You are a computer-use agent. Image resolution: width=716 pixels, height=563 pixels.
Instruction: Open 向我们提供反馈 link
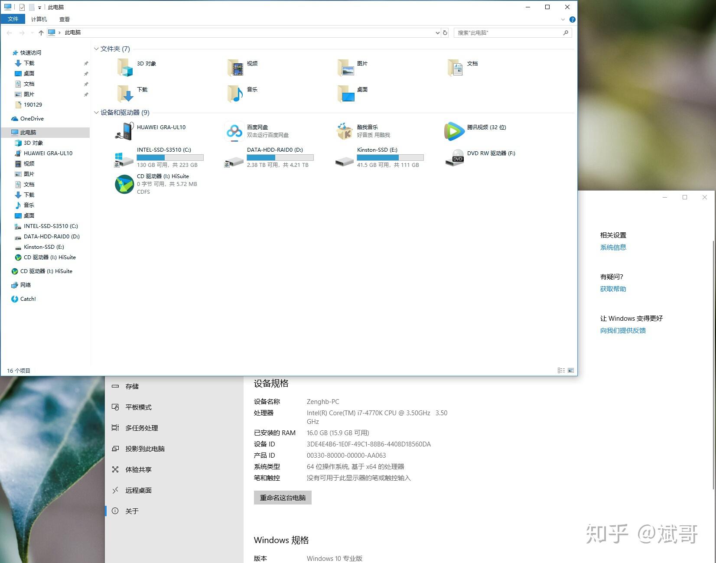tap(623, 330)
